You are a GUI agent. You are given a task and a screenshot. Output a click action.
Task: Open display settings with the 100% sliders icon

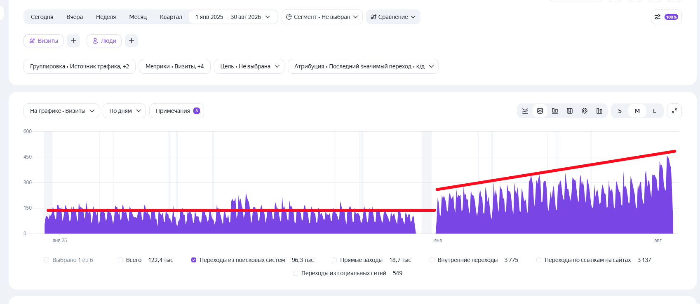tap(666, 17)
